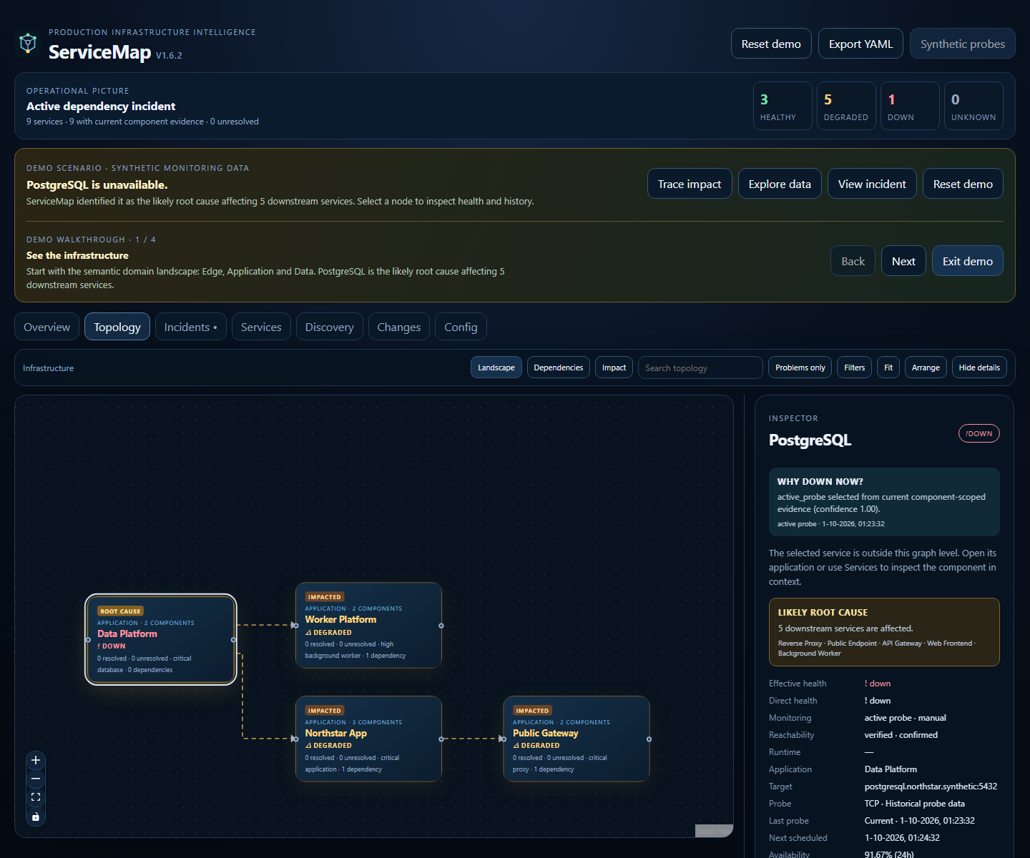Viewport: 1030px width, 858px height.
Task: Click the Synthetic probes button
Action: click(x=963, y=44)
